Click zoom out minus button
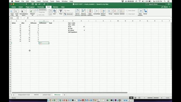Viewport: 181px width, 102px height. tap(145, 98)
